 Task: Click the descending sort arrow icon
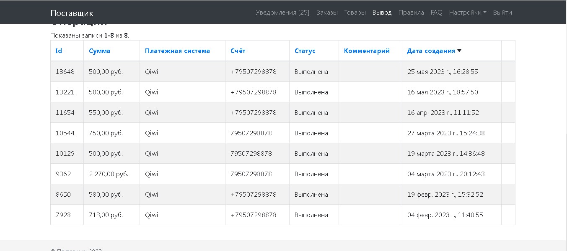459,51
